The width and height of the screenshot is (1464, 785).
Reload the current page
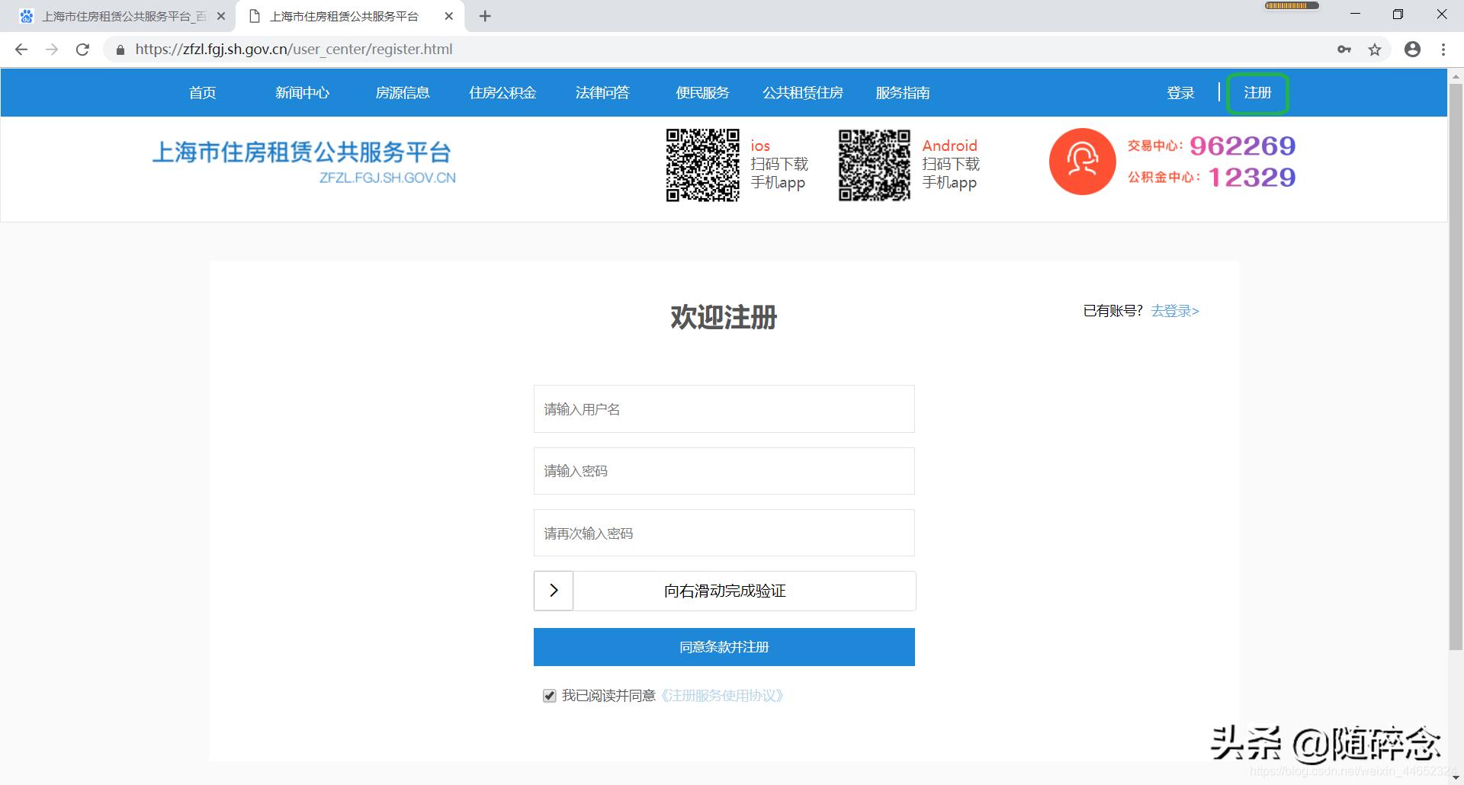coord(83,49)
